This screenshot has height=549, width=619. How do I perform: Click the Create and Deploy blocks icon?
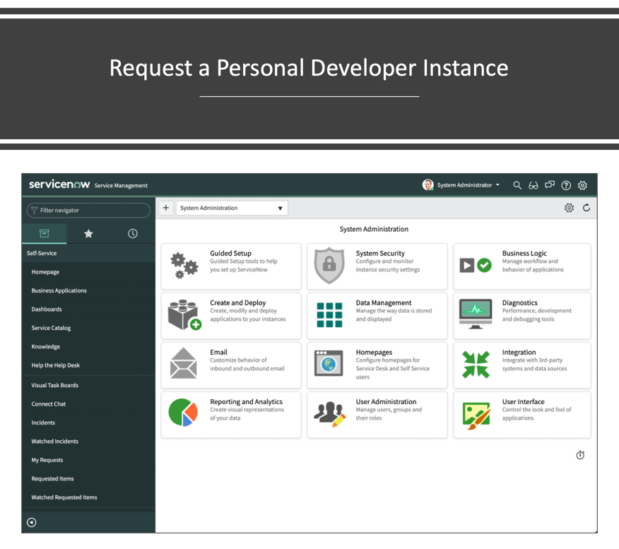(x=184, y=314)
